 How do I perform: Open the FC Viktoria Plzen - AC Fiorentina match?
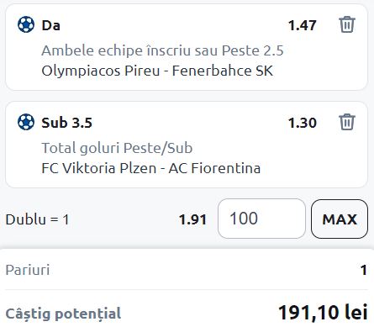(x=151, y=168)
